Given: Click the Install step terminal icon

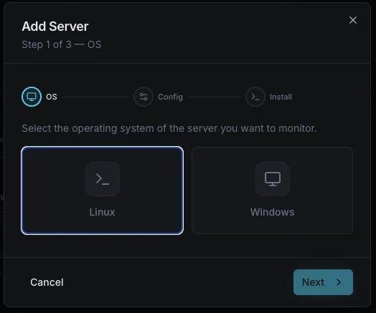Looking at the screenshot, I should 255,97.
